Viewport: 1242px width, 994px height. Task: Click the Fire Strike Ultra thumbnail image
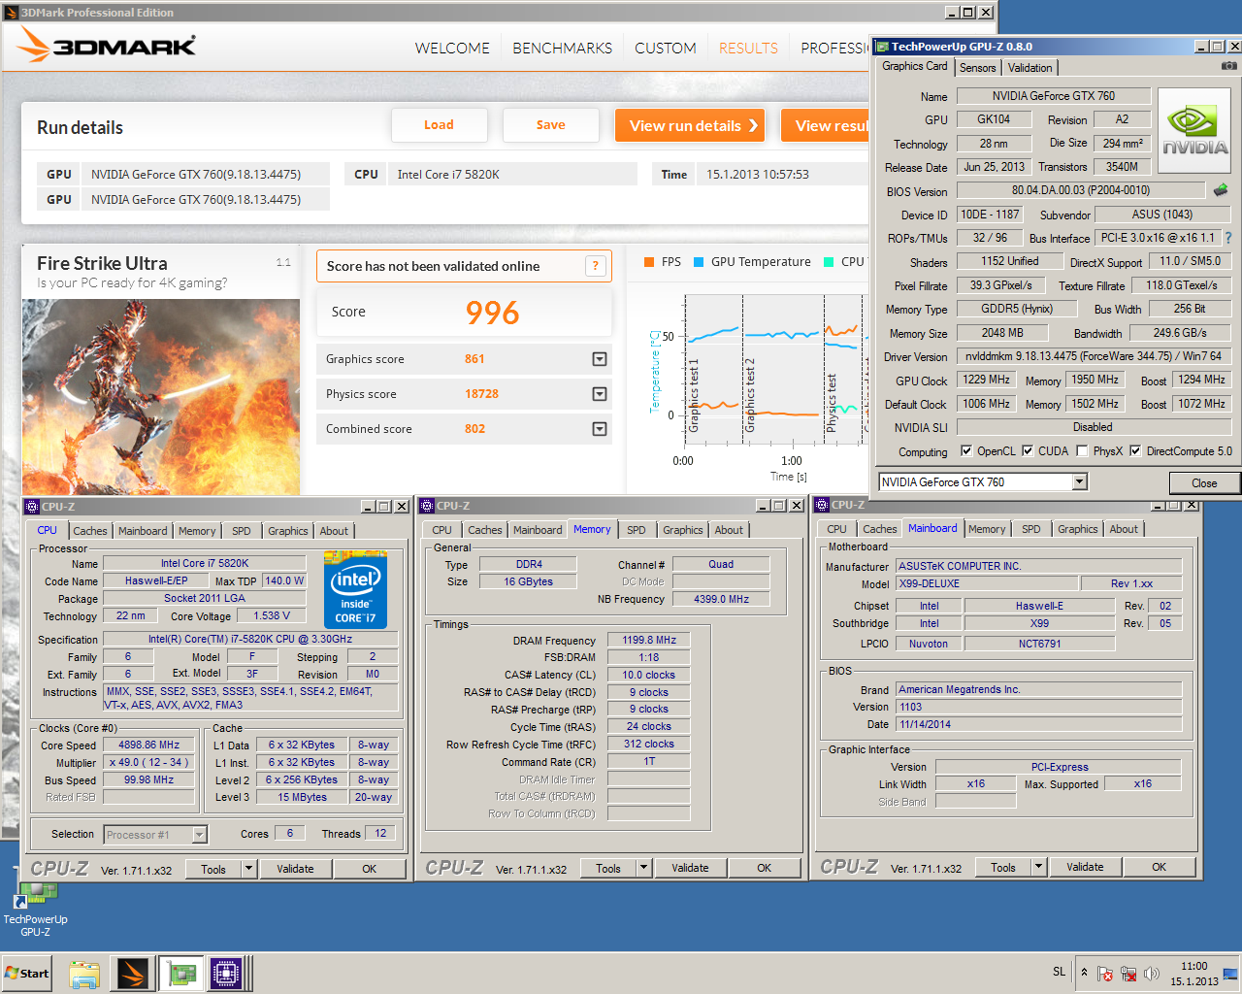161,396
